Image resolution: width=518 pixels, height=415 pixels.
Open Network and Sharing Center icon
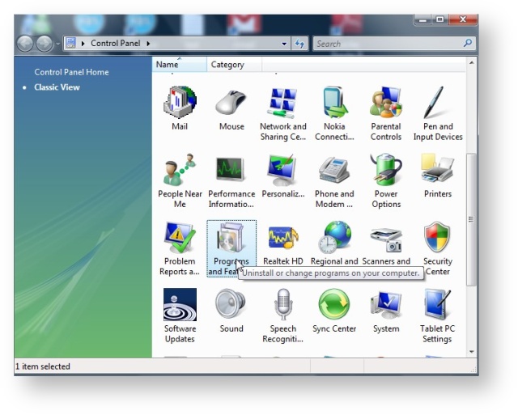pos(282,104)
